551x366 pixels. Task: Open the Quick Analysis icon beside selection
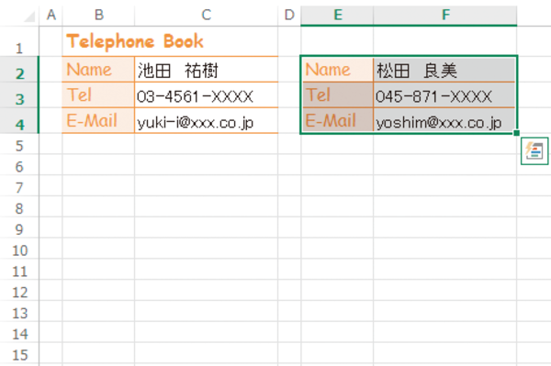(534, 150)
